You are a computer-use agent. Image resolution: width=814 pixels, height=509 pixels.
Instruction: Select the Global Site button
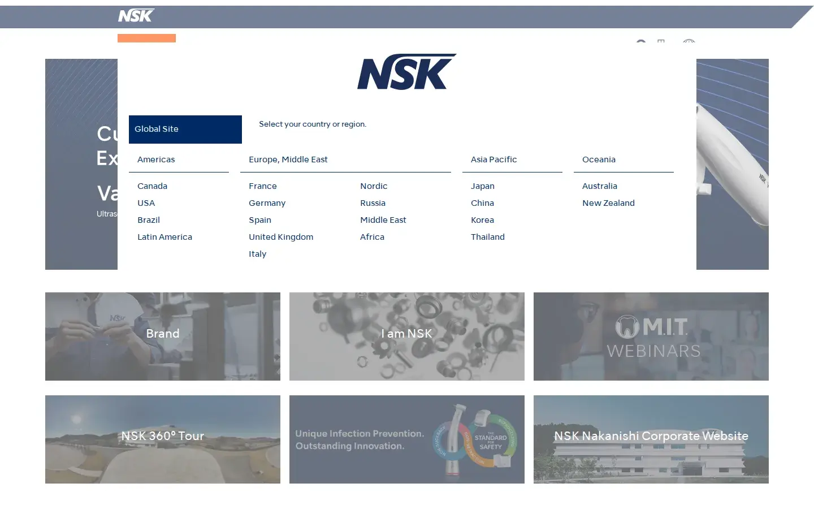(x=185, y=130)
